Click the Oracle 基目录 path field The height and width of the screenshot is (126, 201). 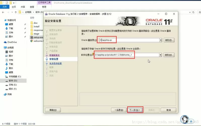point(129,40)
